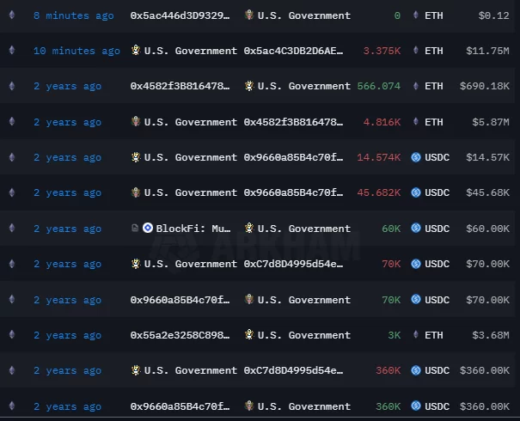Open the BlockFi: Mu... sender entity

193,229
